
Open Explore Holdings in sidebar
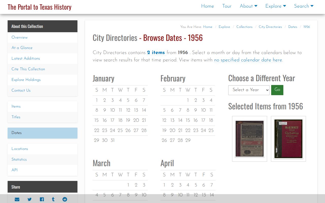[x=42, y=80]
